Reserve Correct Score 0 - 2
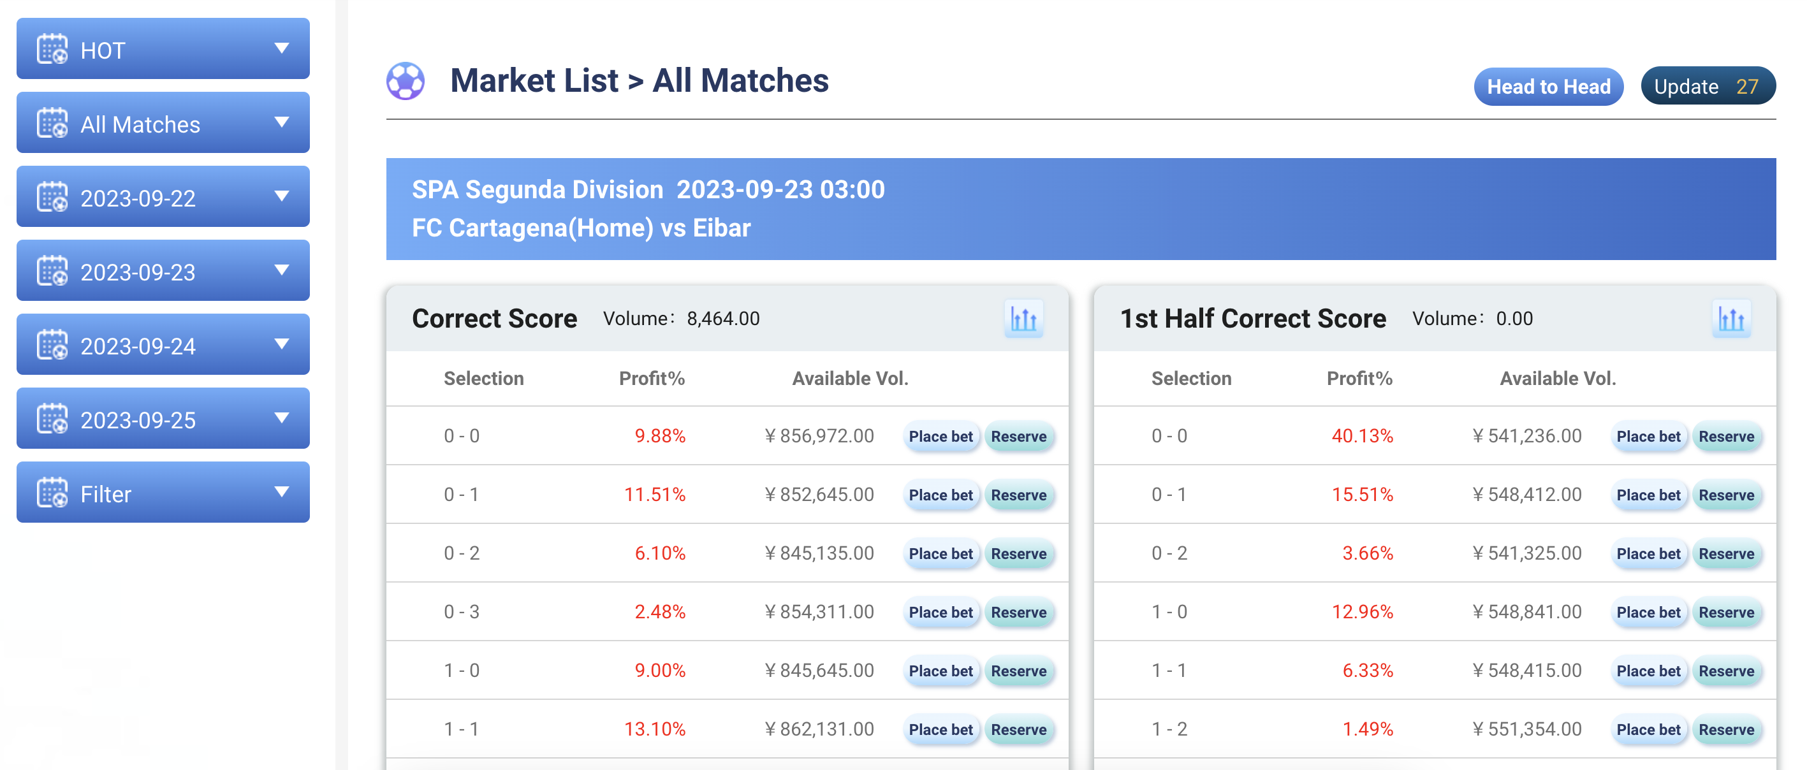 [x=1018, y=553]
